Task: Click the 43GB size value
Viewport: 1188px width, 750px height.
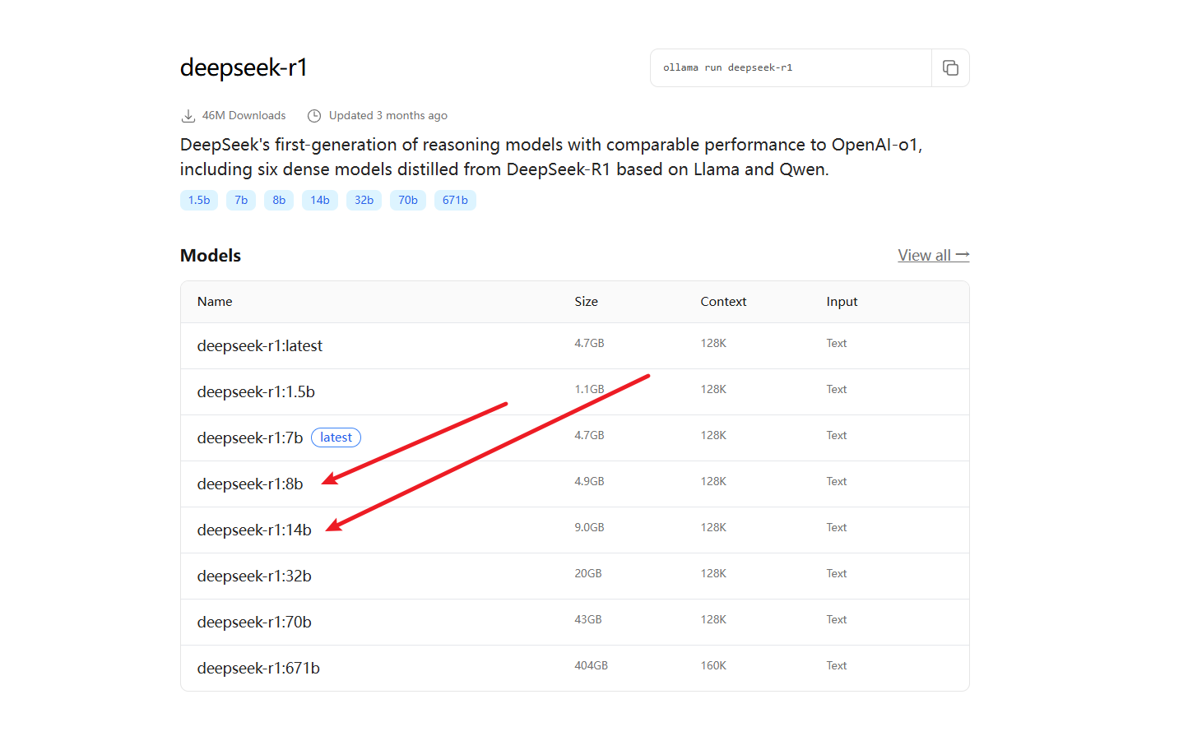Action: point(588,619)
